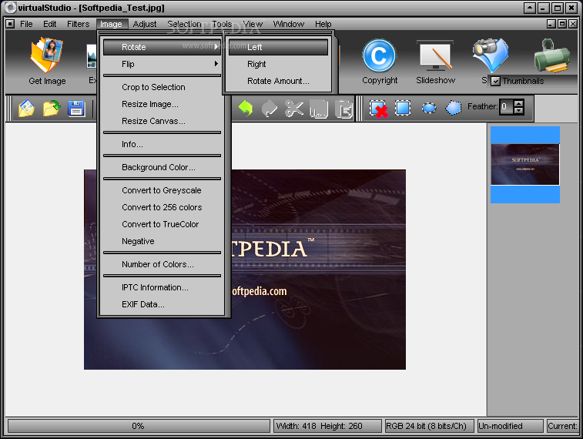583x439 pixels.
Task: Open image Info dialog
Action: [162, 144]
